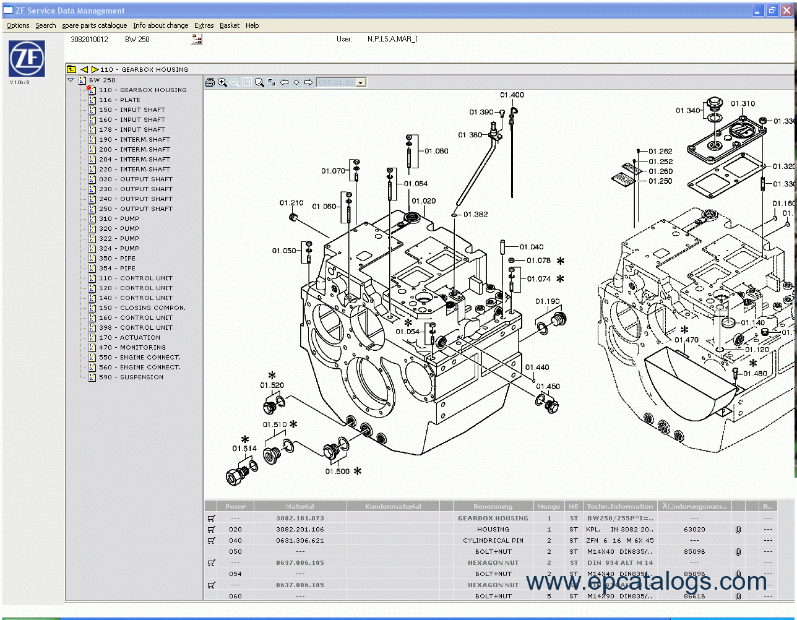Select tree item 470 - MONITORING
This screenshot has width=797, height=620.
coord(132,347)
